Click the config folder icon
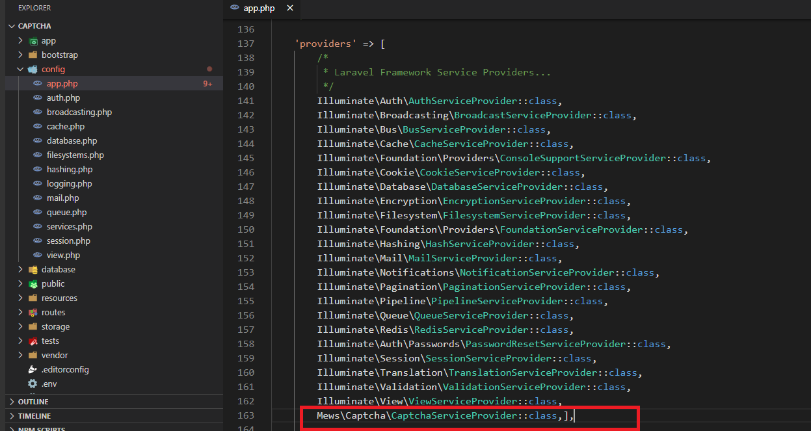 (x=33, y=70)
